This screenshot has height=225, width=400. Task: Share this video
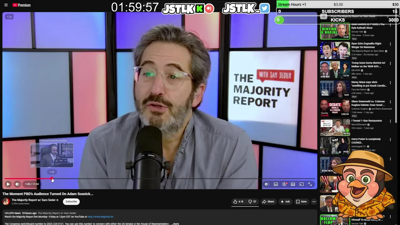268,202
